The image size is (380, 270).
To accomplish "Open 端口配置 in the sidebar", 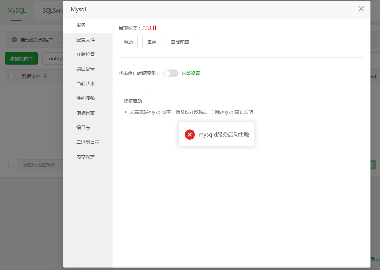I will (x=88, y=69).
